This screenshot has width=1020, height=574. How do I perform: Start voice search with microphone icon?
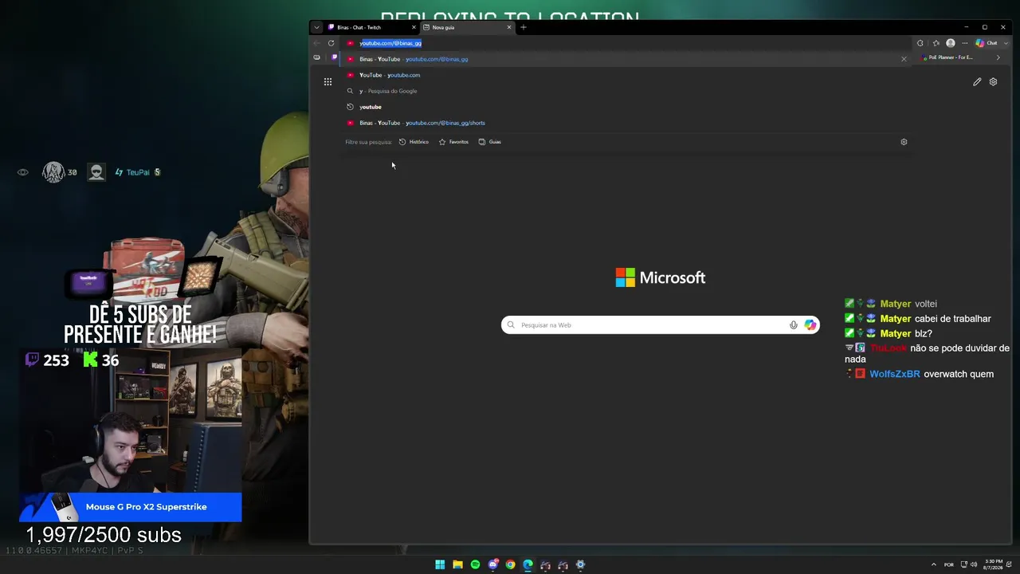tap(794, 325)
